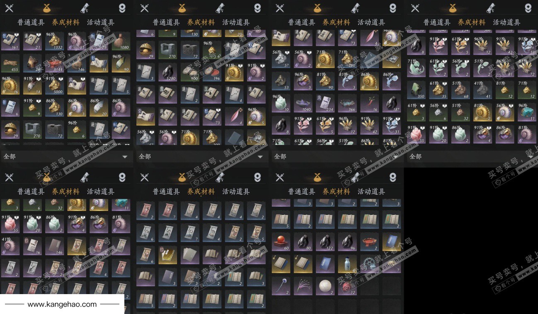The image size is (538, 314).
Task: Open the 全部 filter dropdown in the top-left panel
Action: 66,157
